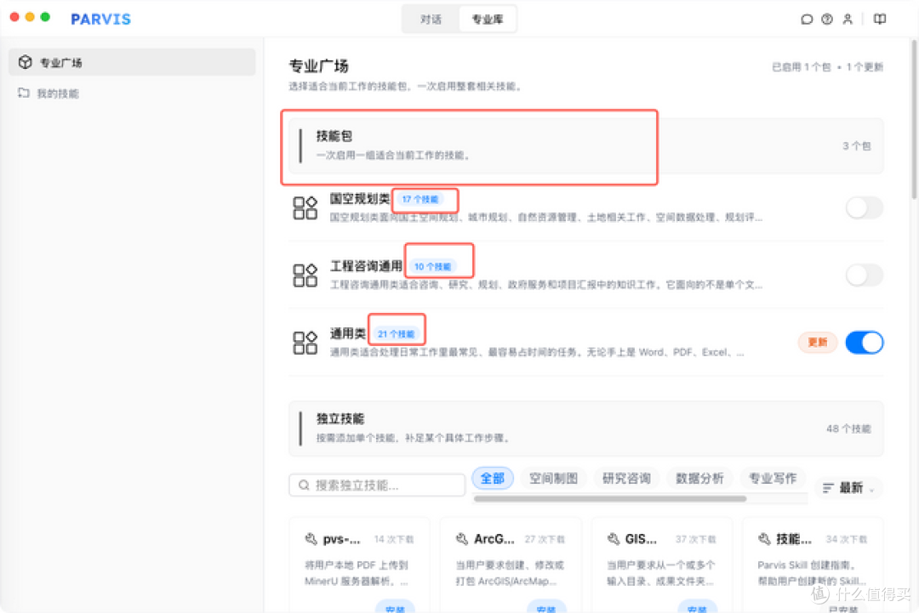The height and width of the screenshot is (613, 919).
Task: Click the PARVIS logo
Action: [x=100, y=20]
